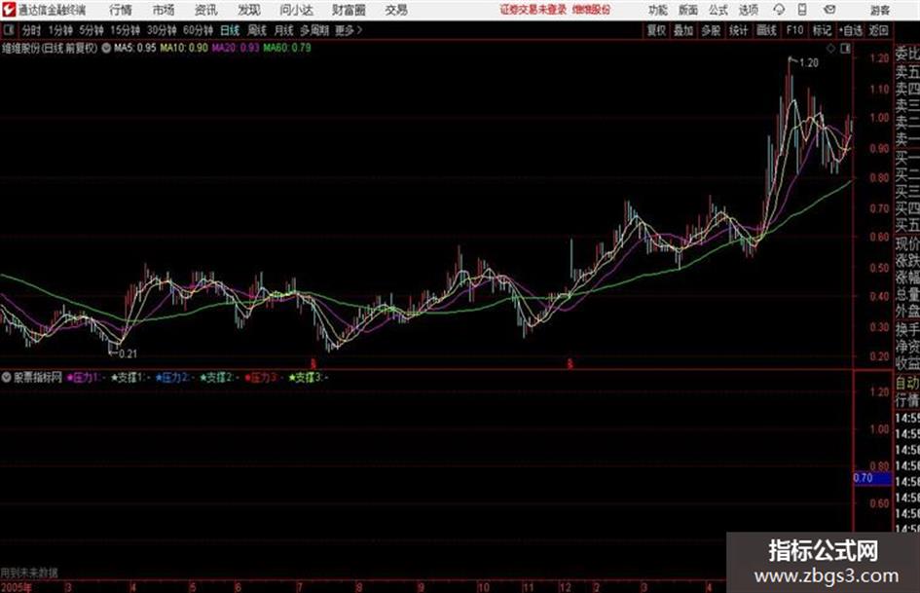Switch to the 60分钟 period tab
Viewport: 920px width, 593px height.
point(198,30)
